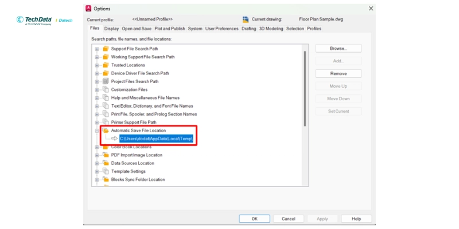Viewport: 459px width, 229px height.
Task: Click the Customization Files pages icon
Action: (x=106, y=90)
